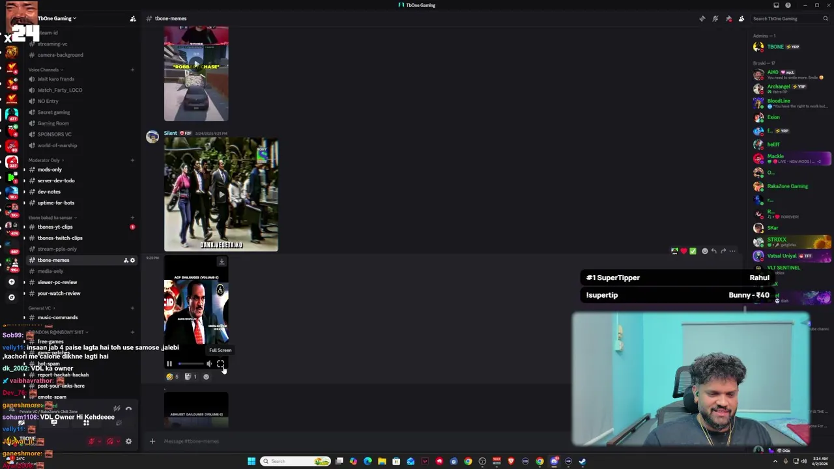Add a server with the plus icon
Screen dimensions: 834x469
tap(11, 282)
